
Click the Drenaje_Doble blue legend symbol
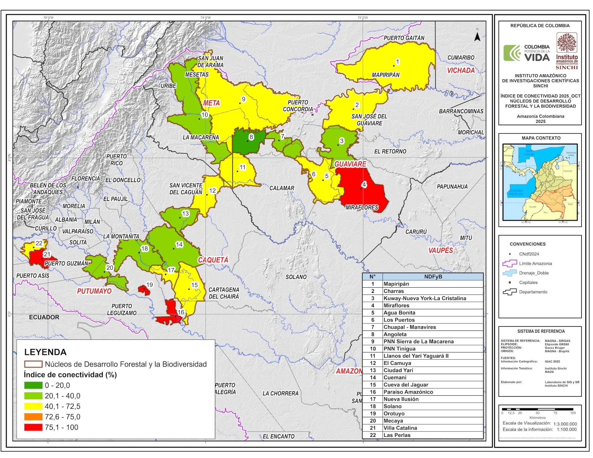tap(510, 273)
